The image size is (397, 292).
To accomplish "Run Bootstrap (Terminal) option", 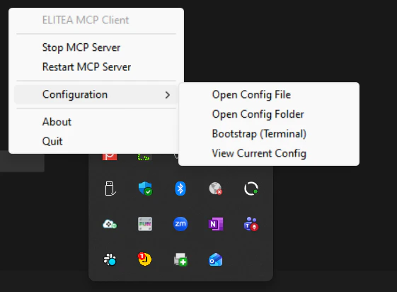I will (x=269, y=133).
